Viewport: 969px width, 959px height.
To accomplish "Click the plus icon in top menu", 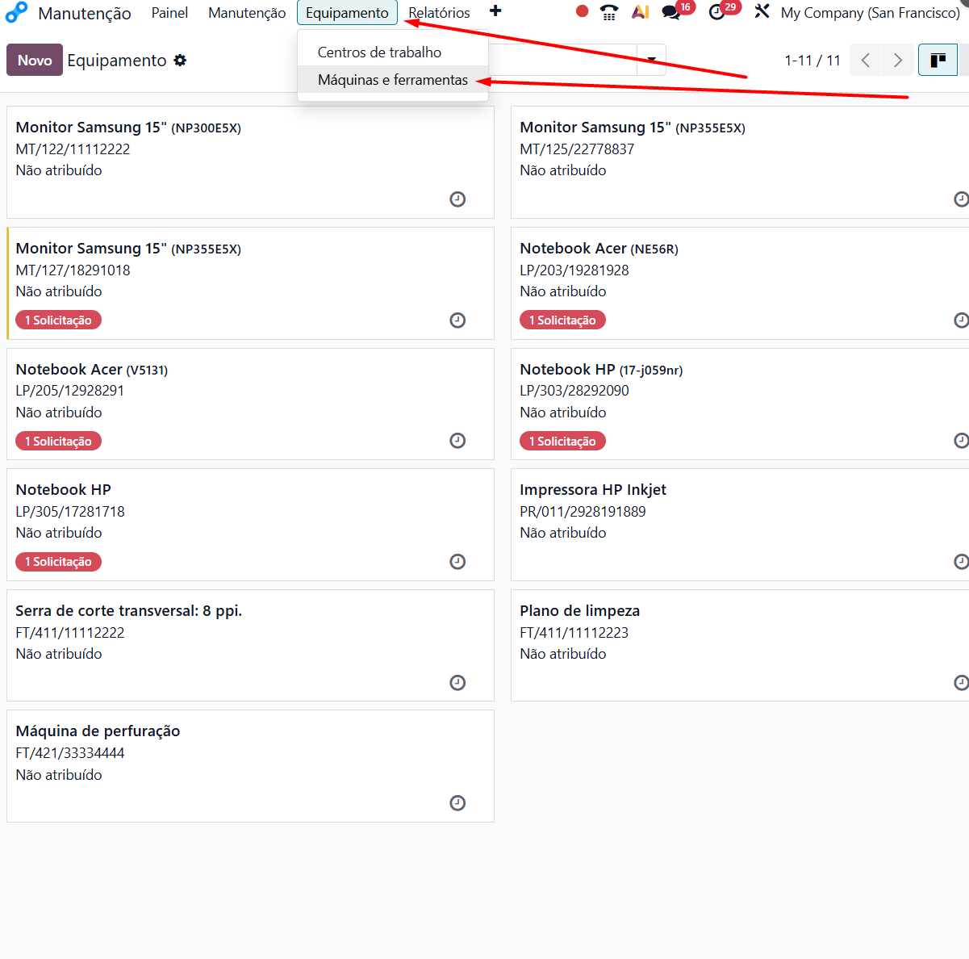I will pos(495,11).
